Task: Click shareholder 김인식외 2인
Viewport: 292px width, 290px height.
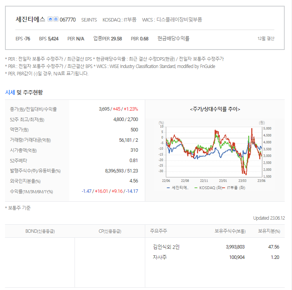Action: (x=166, y=247)
